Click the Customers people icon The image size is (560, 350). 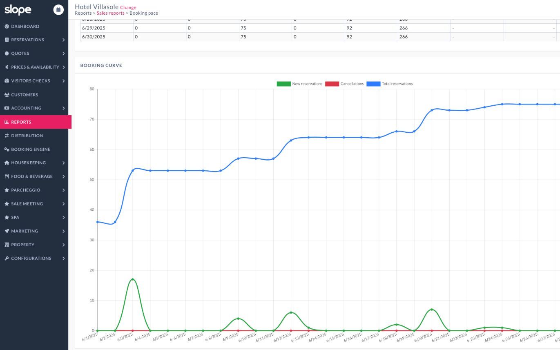7,95
